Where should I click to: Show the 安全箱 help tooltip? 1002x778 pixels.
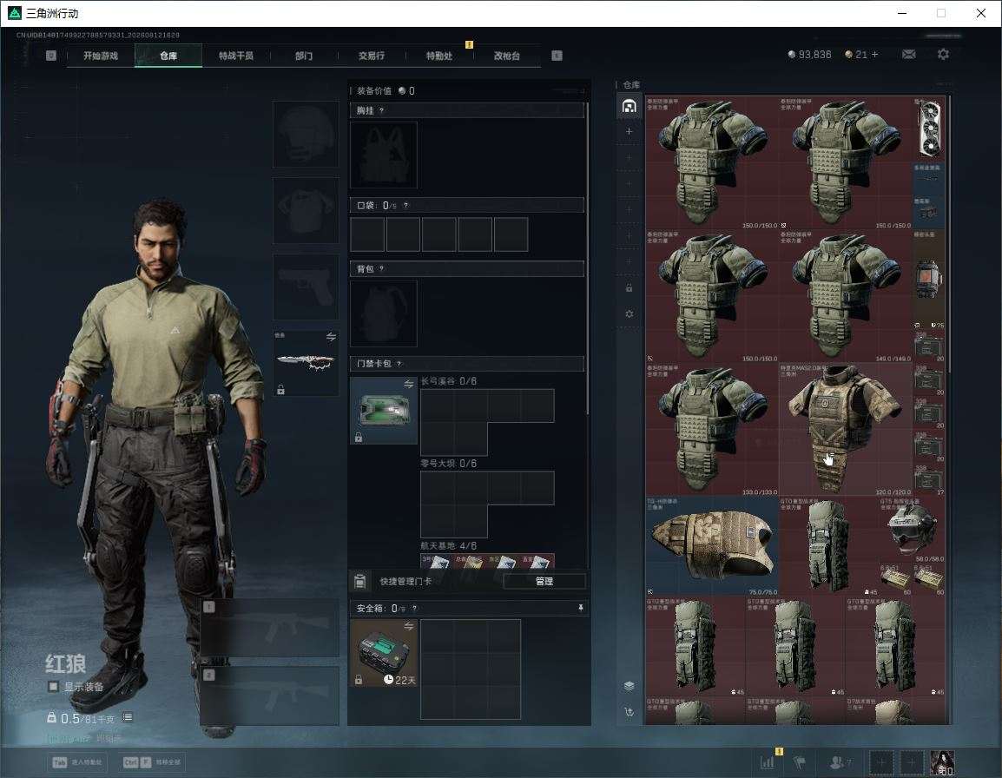pyautogui.click(x=414, y=608)
